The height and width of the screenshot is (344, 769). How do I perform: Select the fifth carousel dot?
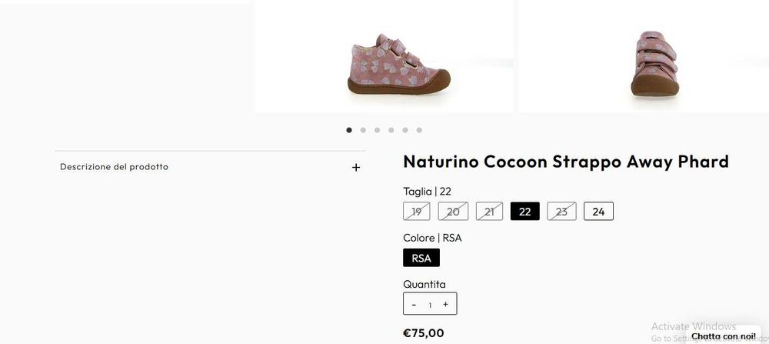pos(405,130)
